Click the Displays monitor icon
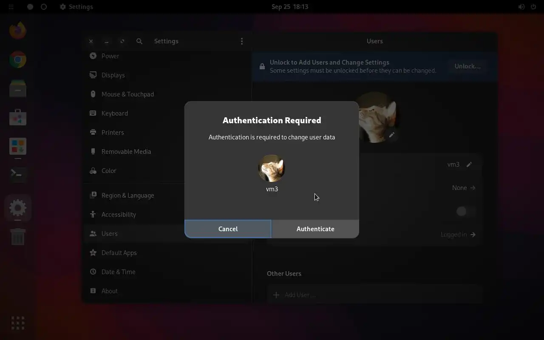The image size is (544, 340). click(93, 75)
